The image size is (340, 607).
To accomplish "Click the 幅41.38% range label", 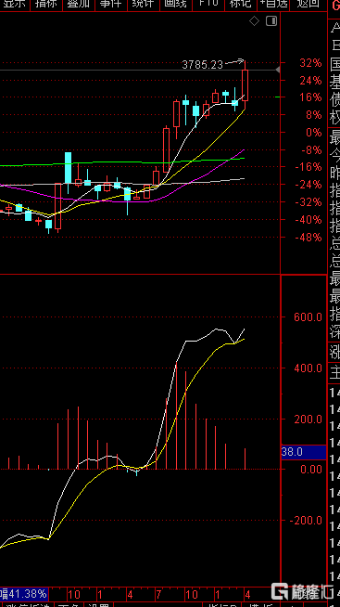I will coord(24,593).
